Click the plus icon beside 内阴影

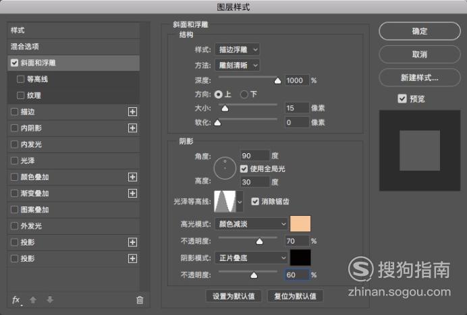(132, 128)
